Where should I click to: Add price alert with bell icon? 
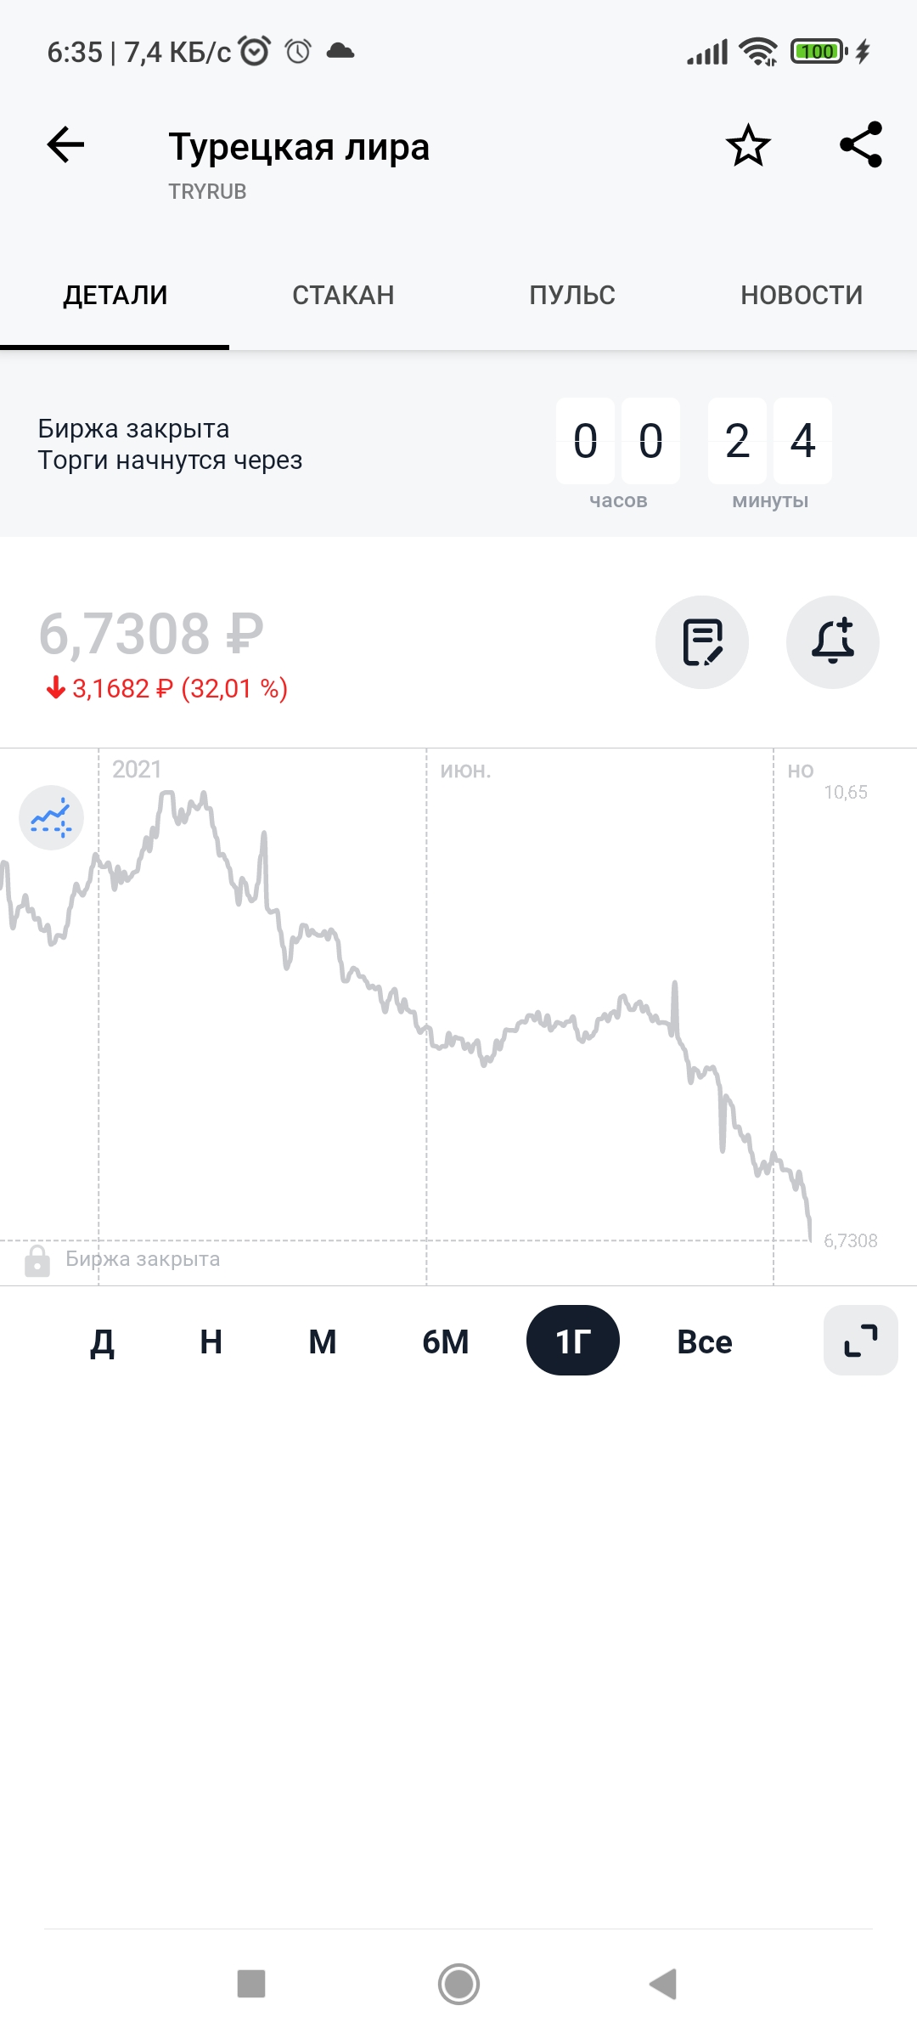coord(833,642)
